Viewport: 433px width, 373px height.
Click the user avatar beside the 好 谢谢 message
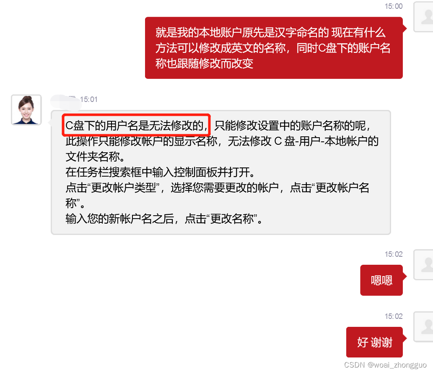click(x=423, y=327)
